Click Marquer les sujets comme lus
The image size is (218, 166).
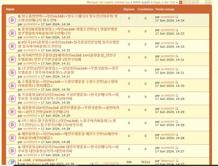tap(108, 2)
